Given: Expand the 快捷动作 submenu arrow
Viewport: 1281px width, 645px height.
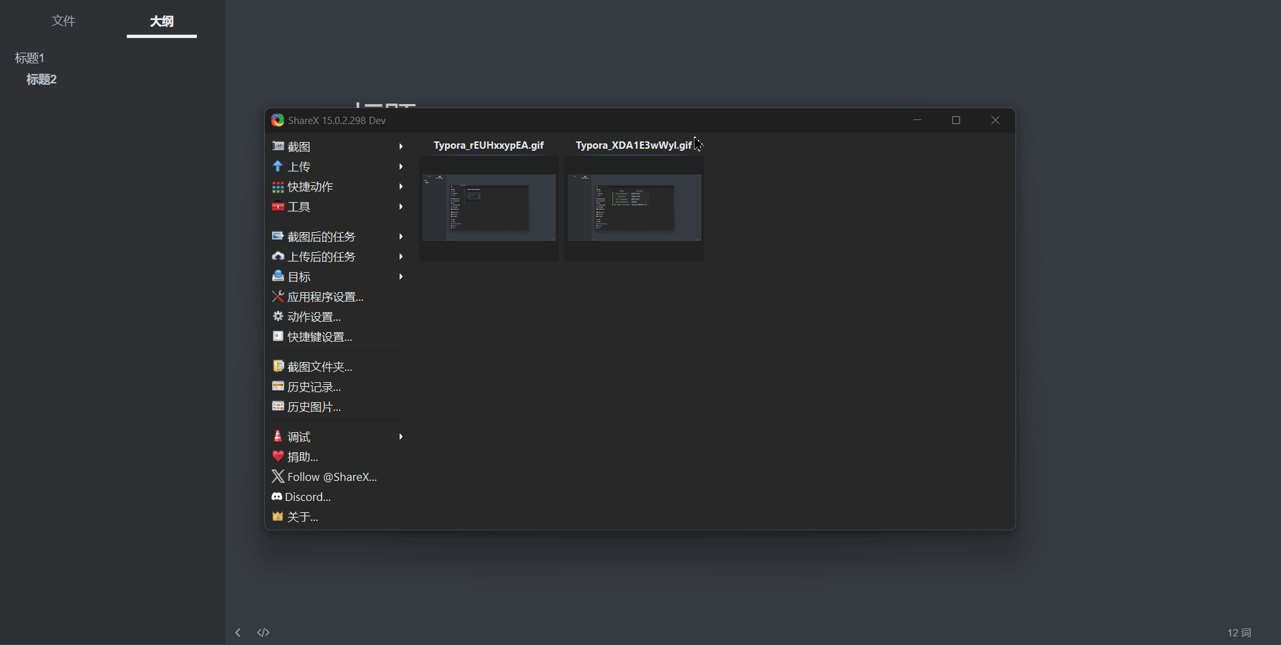Looking at the screenshot, I should point(401,187).
